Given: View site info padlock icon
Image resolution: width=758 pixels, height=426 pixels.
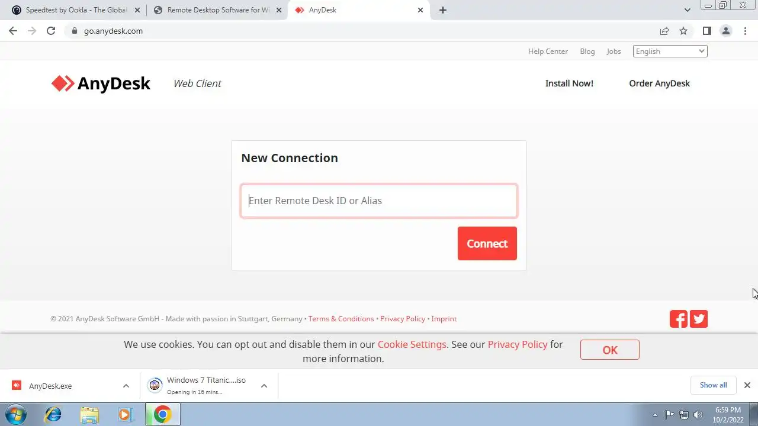Looking at the screenshot, I should (74, 31).
